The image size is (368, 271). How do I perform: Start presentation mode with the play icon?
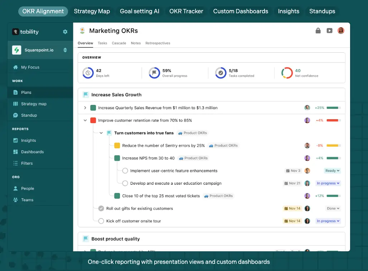329,31
